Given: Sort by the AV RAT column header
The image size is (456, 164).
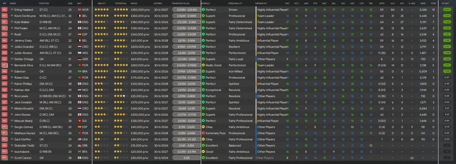Looking at the screenshot, I should coord(445,3).
